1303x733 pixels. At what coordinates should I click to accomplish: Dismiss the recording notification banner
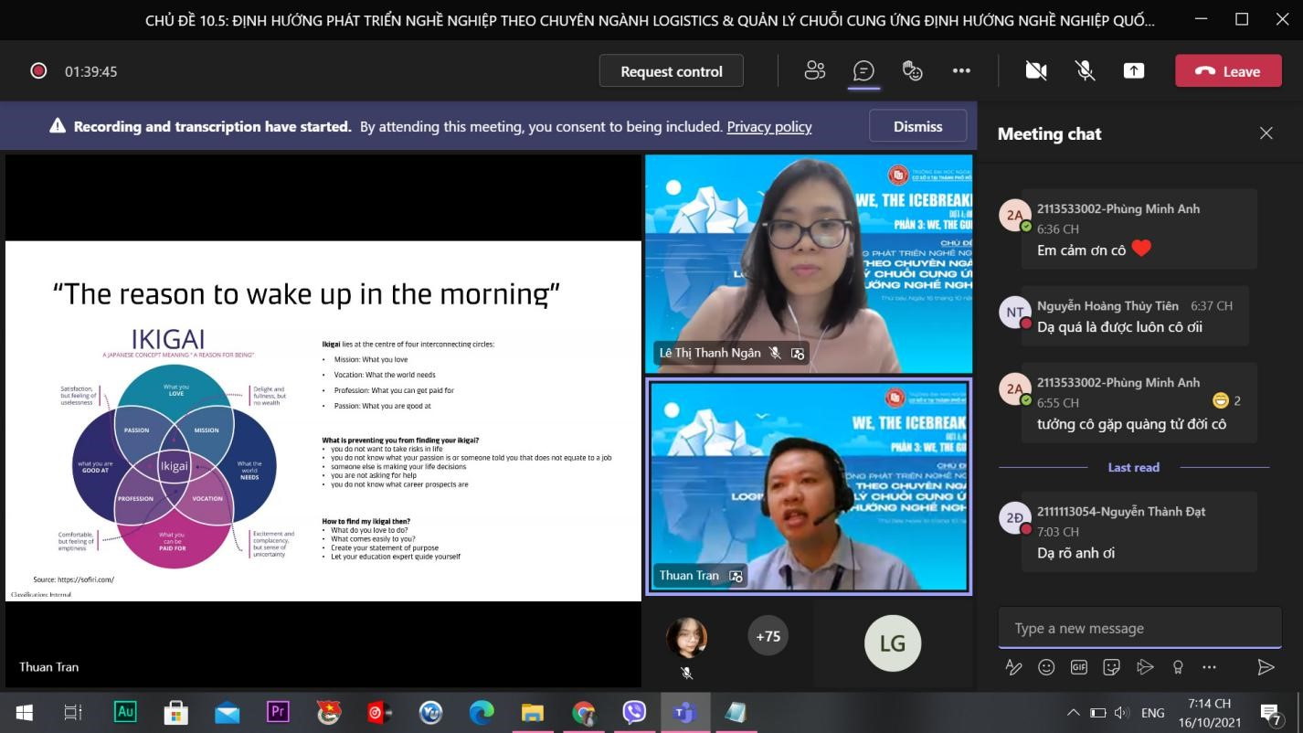(917, 127)
